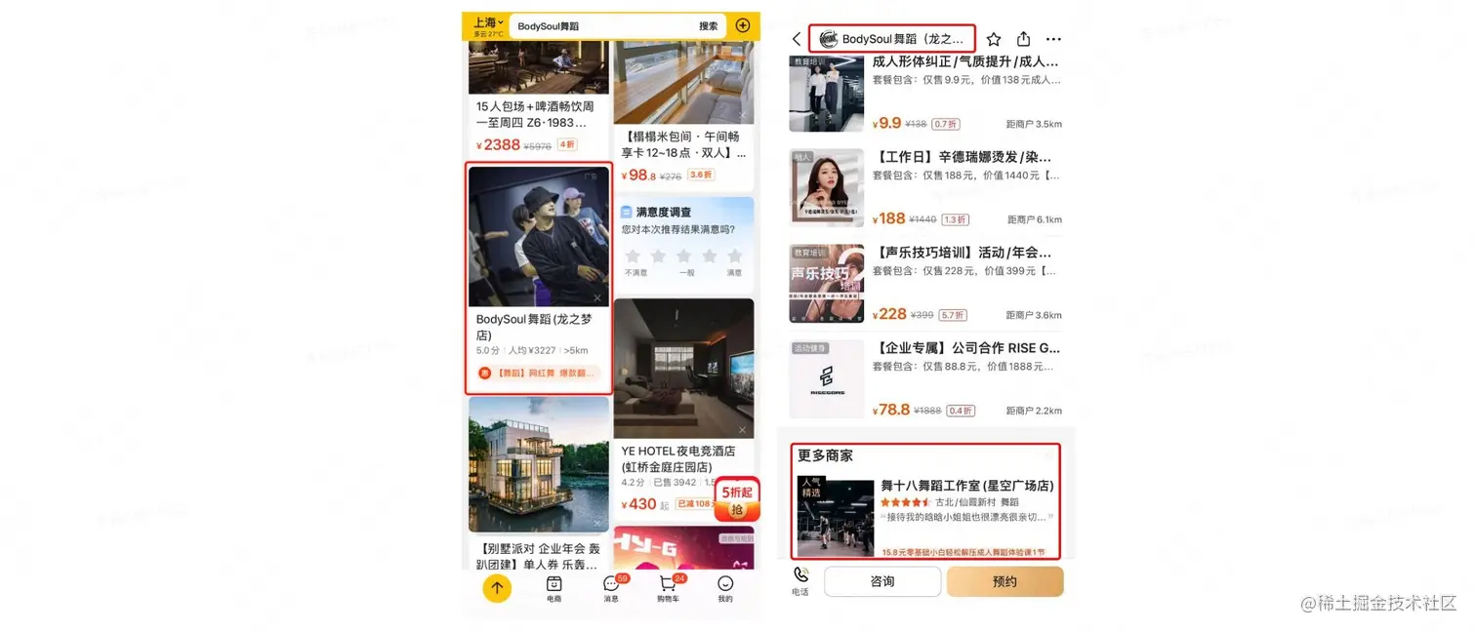Open the 购物车 shopping cart tab
Viewport: 1476px width, 632px height.
point(669,588)
